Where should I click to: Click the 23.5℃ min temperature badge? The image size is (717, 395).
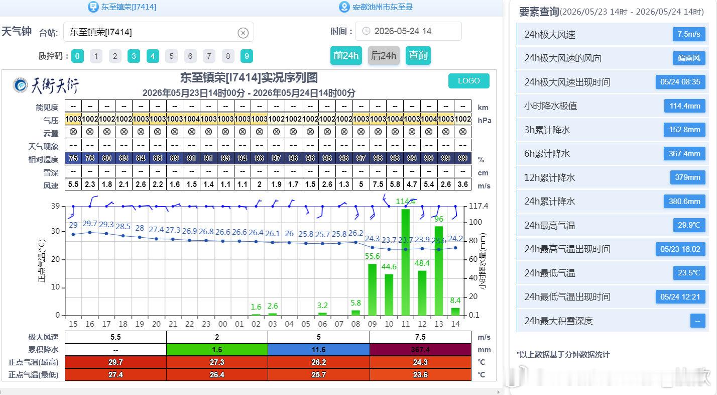click(x=689, y=273)
